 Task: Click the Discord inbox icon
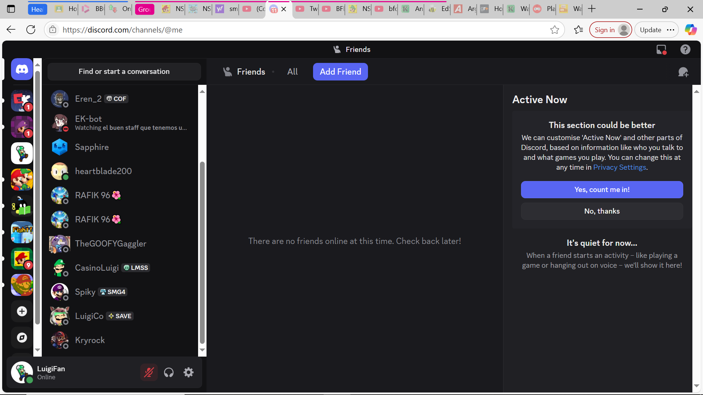coord(661,49)
